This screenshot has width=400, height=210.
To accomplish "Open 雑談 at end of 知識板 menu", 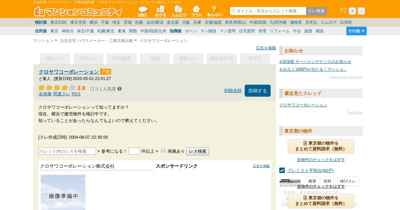I will pyautogui.click(x=320, y=31).
